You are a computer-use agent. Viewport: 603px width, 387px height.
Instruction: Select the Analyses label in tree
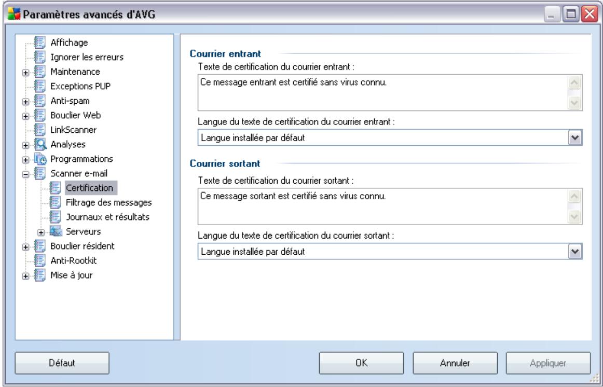(68, 145)
